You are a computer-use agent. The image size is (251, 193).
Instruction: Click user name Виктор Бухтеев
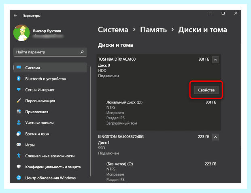click(x=47, y=31)
